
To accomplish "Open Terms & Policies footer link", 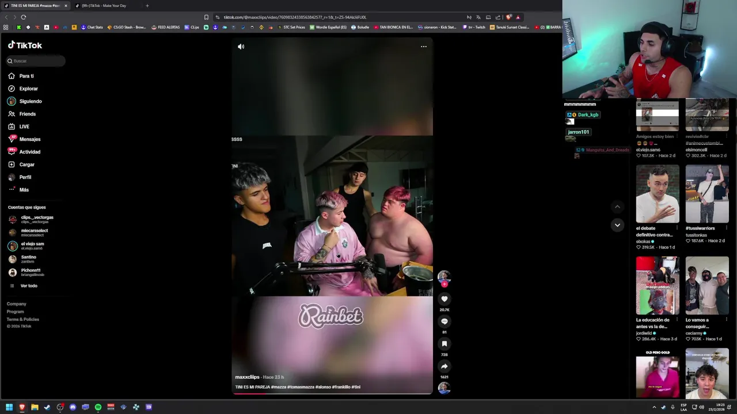I will (23, 319).
